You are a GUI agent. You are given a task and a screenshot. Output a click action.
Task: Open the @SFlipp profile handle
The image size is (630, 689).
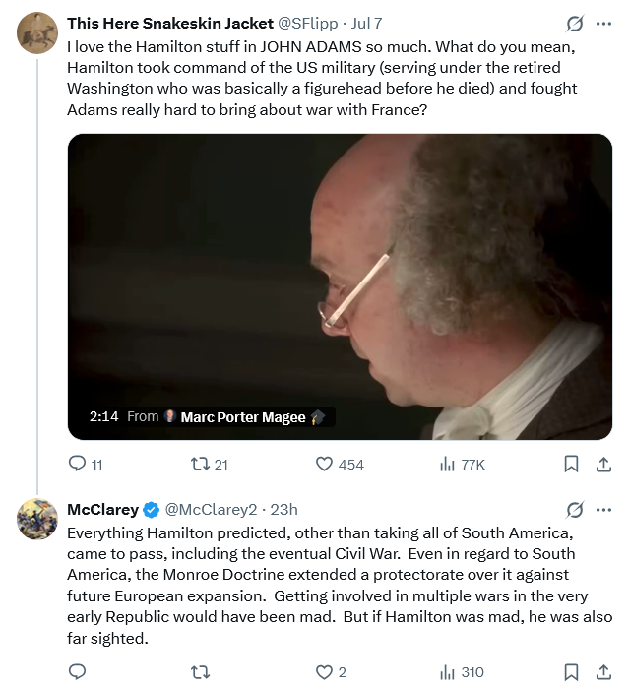tap(308, 24)
